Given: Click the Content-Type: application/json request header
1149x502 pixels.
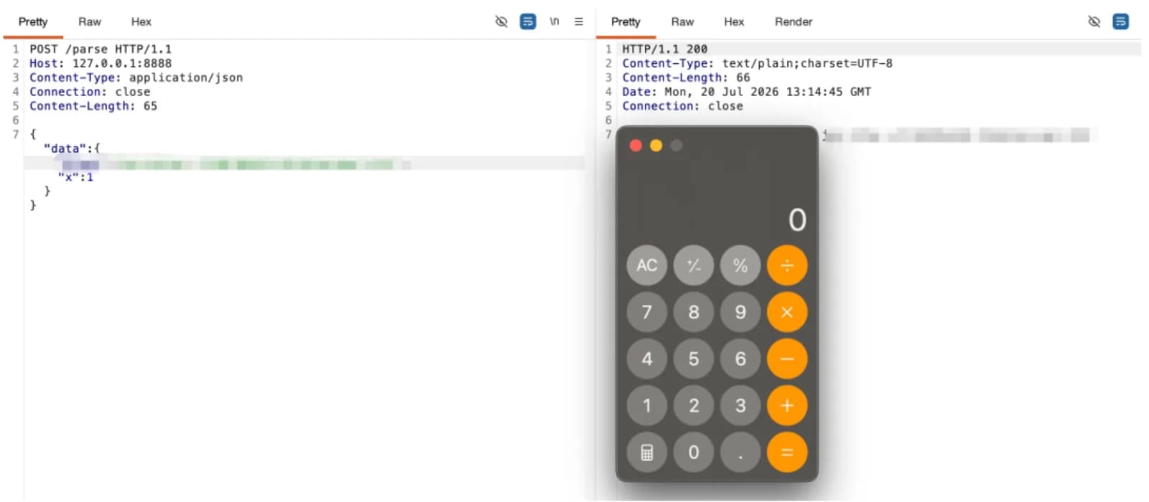Looking at the screenshot, I should (136, 77).
